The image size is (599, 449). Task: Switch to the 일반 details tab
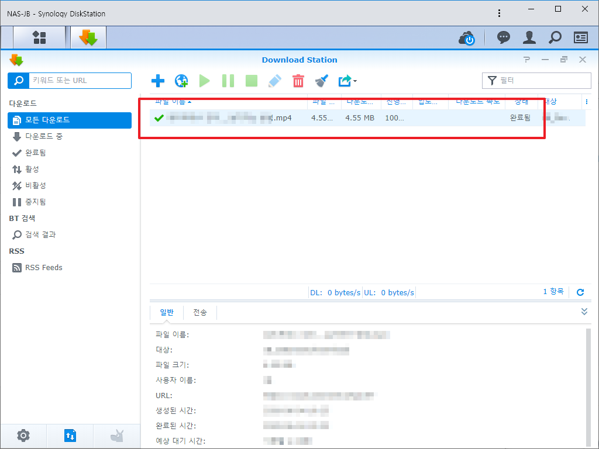point(167,312)
